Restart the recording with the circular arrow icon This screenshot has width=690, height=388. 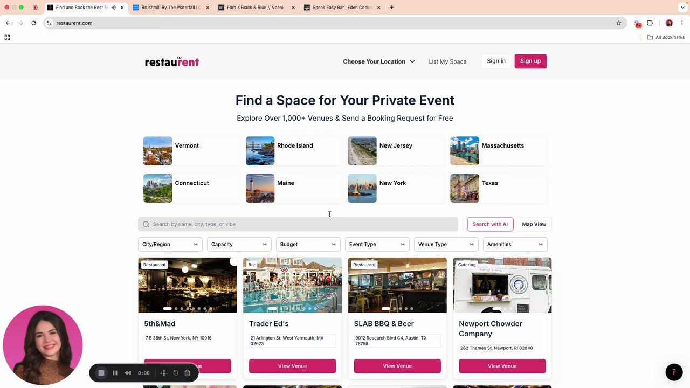(176, 373)
